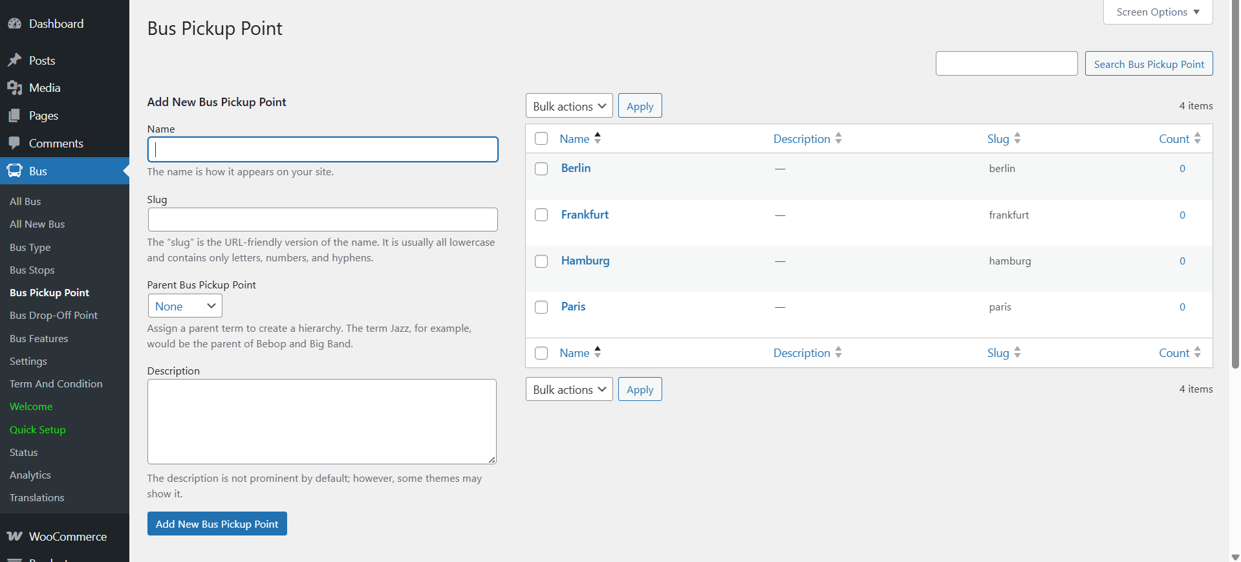Click the page vertical scrollbar
The image size is (1241, 562).
click(1235, 194)
